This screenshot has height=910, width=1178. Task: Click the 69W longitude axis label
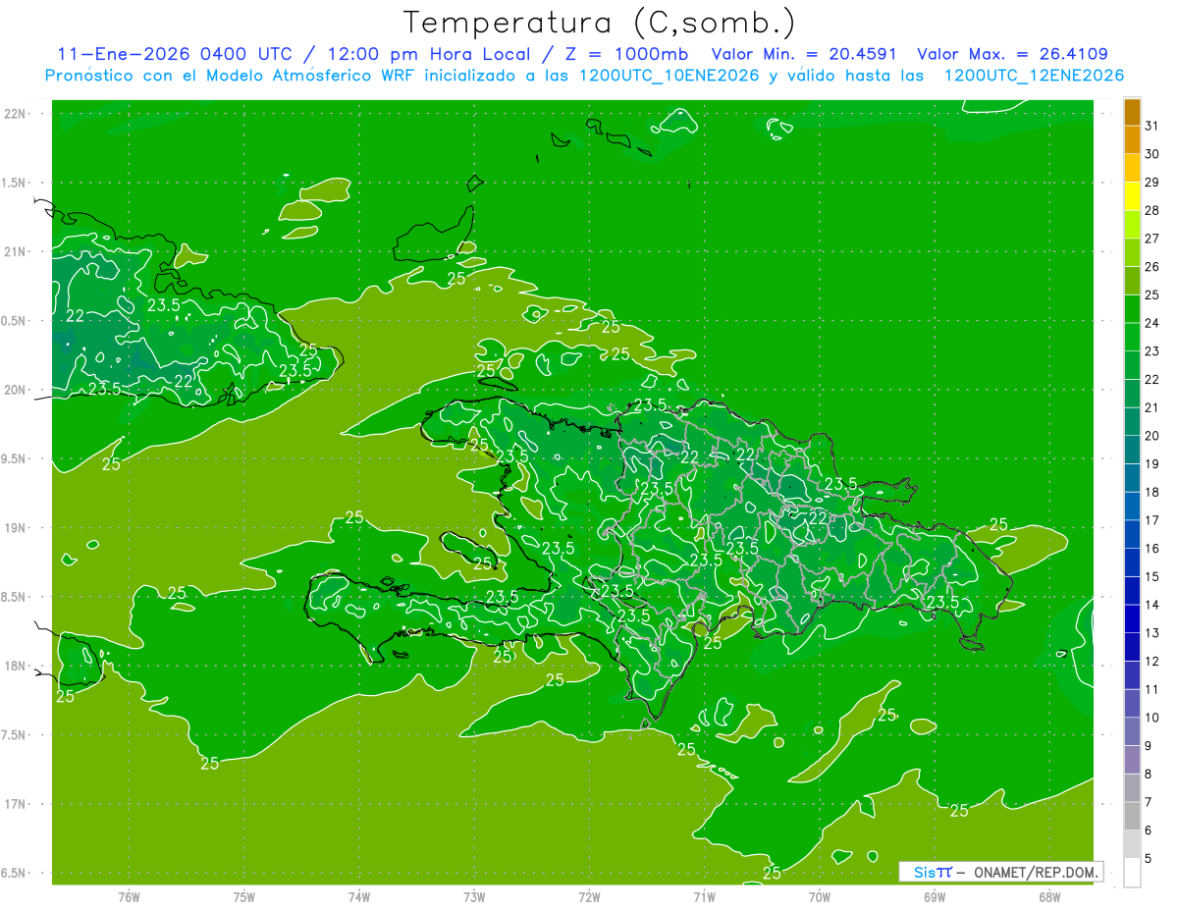click(x=935, y=897)
